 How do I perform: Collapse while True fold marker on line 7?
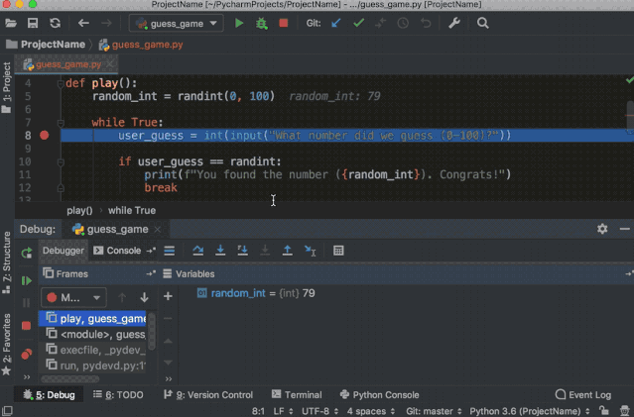61,123
